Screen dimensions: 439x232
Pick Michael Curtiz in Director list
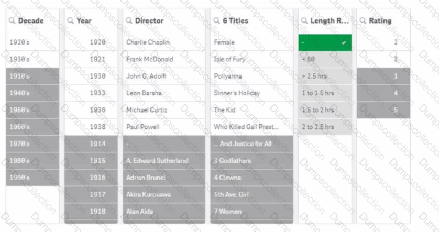[x=163, y=110]
